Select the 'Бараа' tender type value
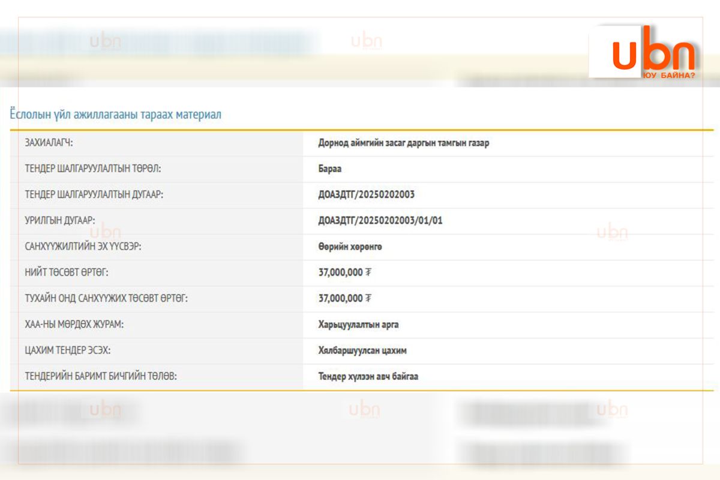The width and height of the screenshot is (720, 480). pyautogui.click(x=329, y=169)
